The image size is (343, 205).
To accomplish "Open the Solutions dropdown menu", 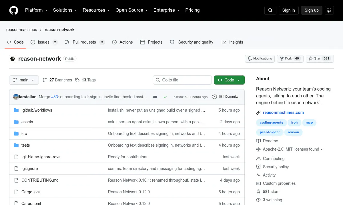I will 65,10.
